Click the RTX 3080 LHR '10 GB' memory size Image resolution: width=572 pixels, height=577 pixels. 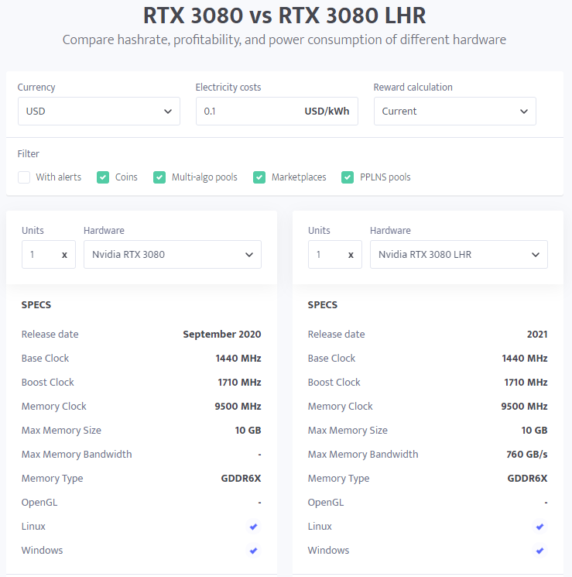pyautogui.click(x=535, y=430)
